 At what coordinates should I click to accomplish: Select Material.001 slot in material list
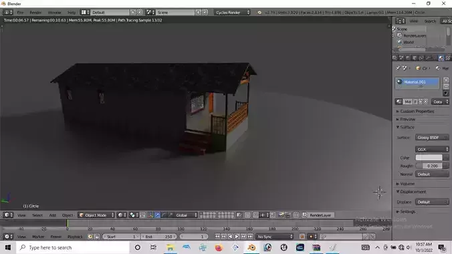coord(417,82)
